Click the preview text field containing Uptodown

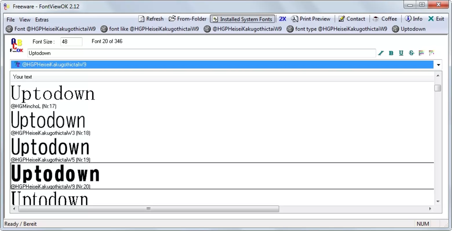[x=202, y=53]
